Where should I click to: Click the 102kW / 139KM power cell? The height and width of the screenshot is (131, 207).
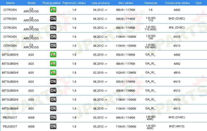(126, 73)
